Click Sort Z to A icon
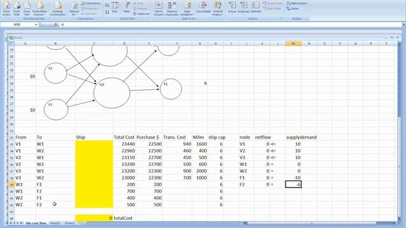This screenshot has height=228, width=406. pyautogui.click(x=107, y=12)
